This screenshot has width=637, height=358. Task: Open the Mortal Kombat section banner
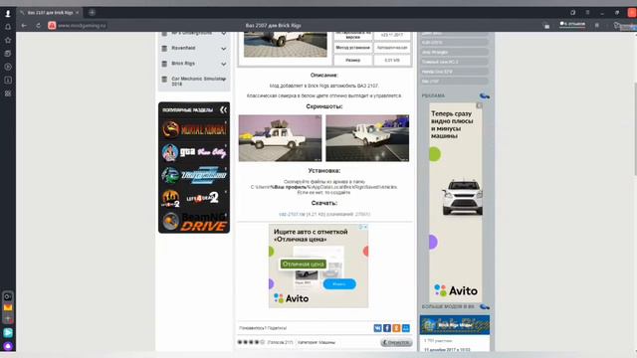(194, 129)
